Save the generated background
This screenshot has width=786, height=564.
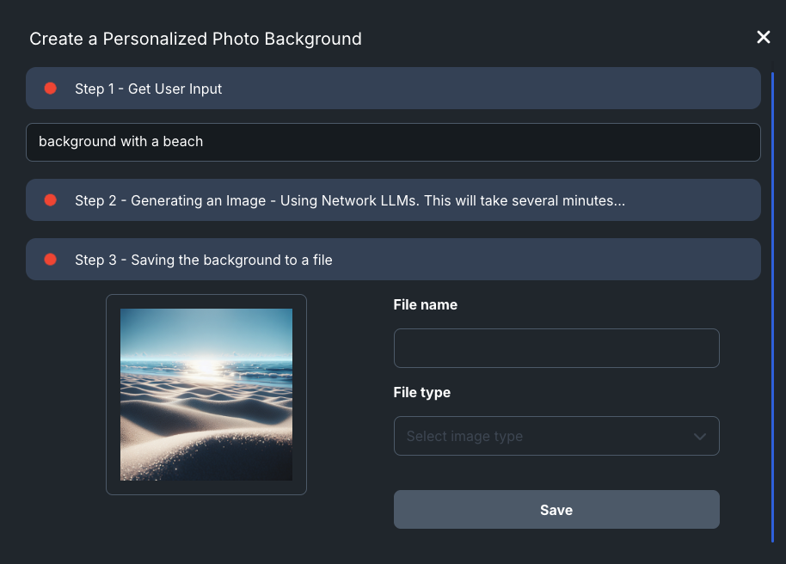556,509
